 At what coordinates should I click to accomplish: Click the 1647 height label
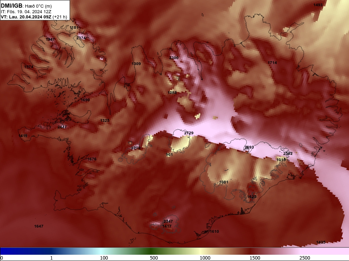(x=39, y=226)
